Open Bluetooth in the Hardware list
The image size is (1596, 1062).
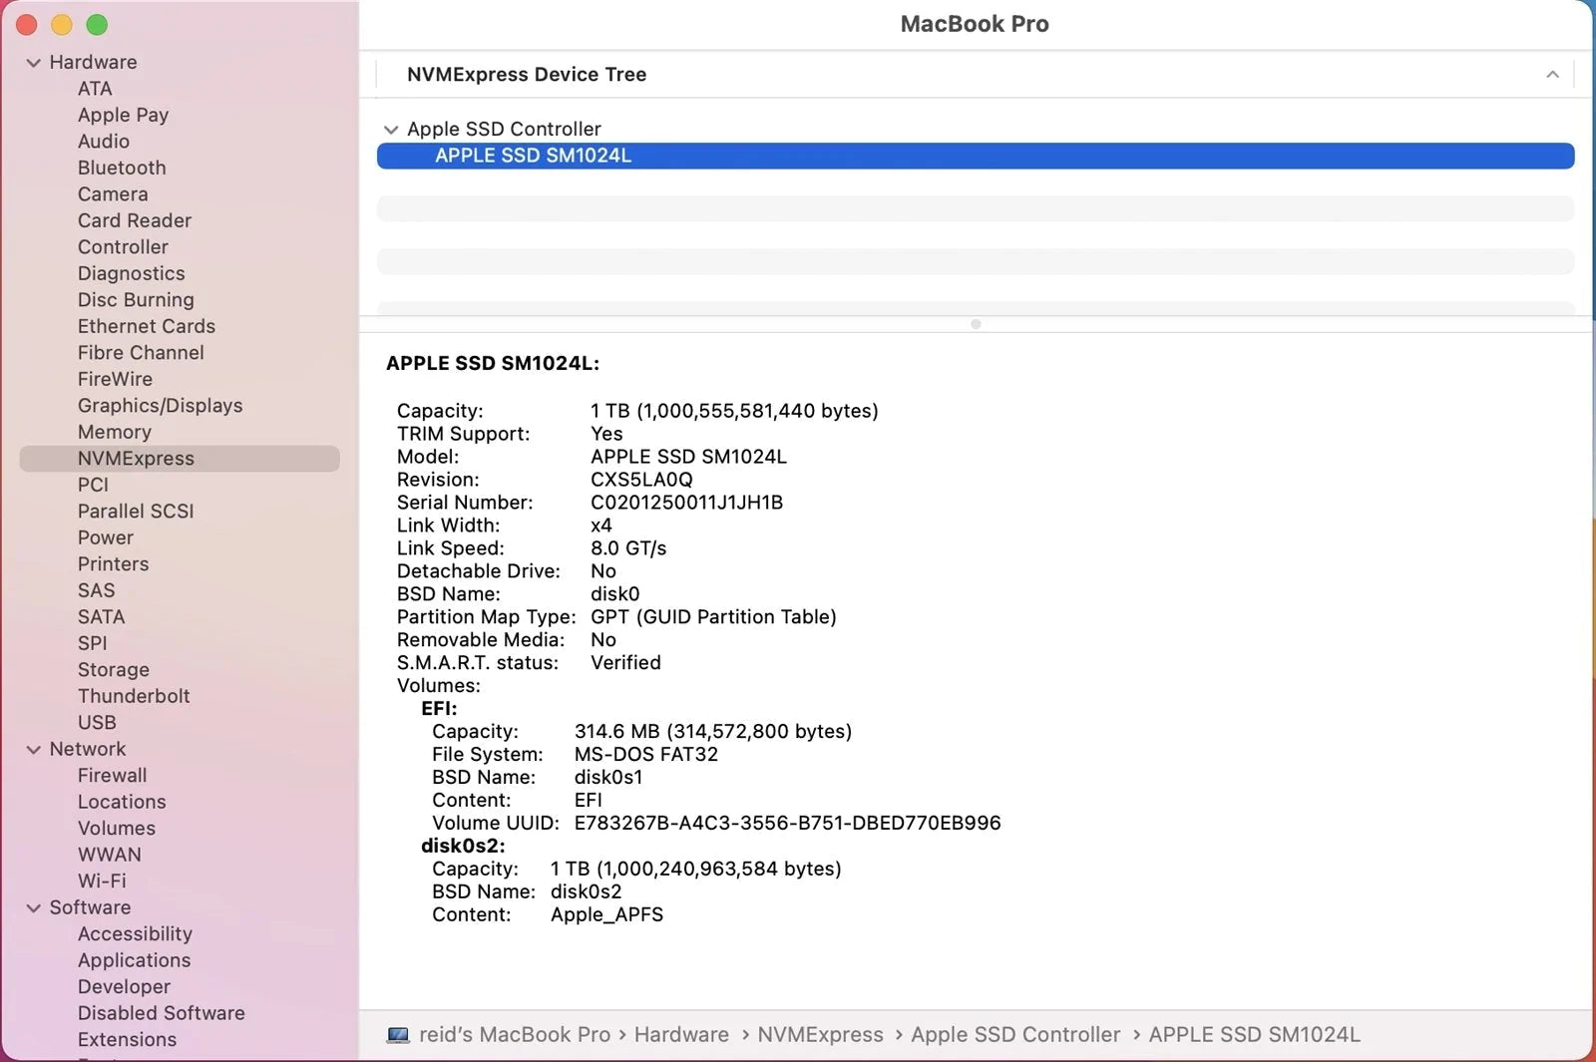click(122, 168)
